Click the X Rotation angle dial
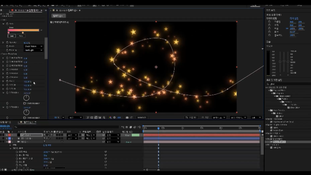Screen dimensions: 311x175 coord(26,98)
